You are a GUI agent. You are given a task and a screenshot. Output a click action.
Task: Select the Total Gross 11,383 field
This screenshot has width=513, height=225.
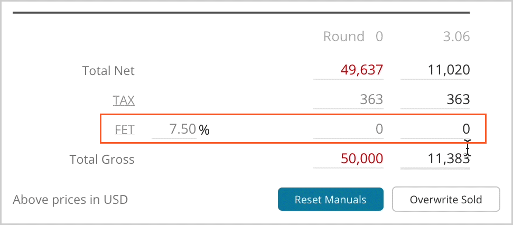click(x=435, y=159)
